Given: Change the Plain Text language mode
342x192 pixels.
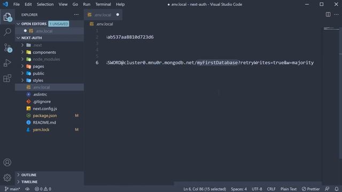Looking at the screenshot, I should coord(289,189).
